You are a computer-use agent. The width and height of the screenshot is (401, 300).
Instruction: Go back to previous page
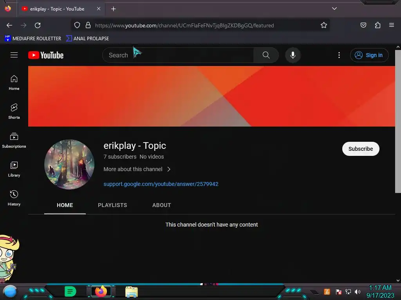pyautogui.click(x=9, y=25)
